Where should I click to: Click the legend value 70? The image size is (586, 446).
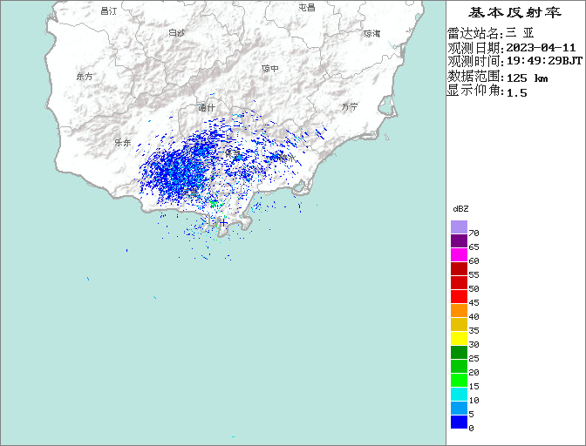[474, 233]
